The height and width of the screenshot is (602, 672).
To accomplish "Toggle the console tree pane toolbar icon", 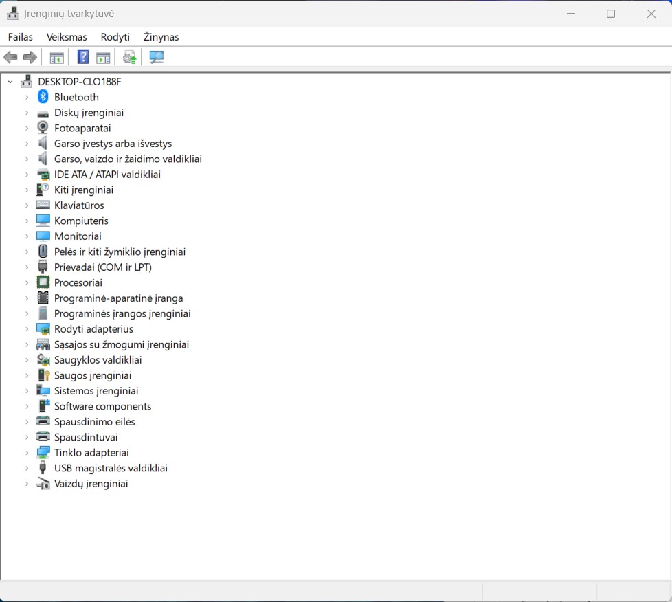I will point(56,58).
